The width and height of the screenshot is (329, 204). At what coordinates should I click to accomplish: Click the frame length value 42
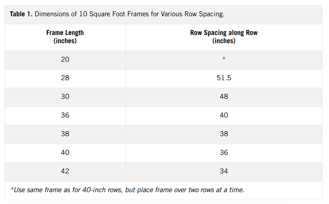65,171
